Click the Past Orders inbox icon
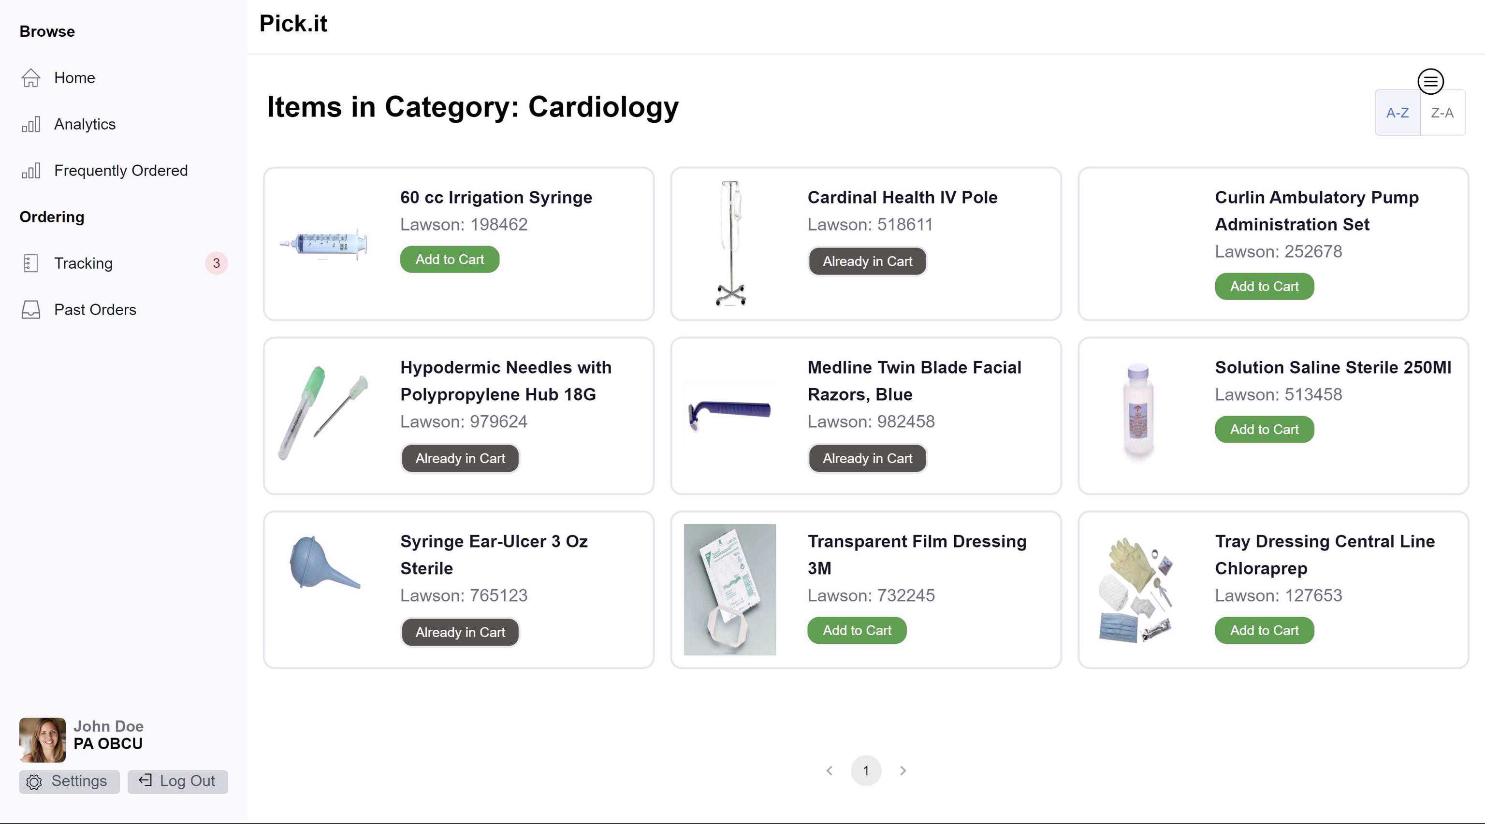Image resolution: width=1485 pixels, height=824 pixels. pyautogui.click(x=30, y=309)
